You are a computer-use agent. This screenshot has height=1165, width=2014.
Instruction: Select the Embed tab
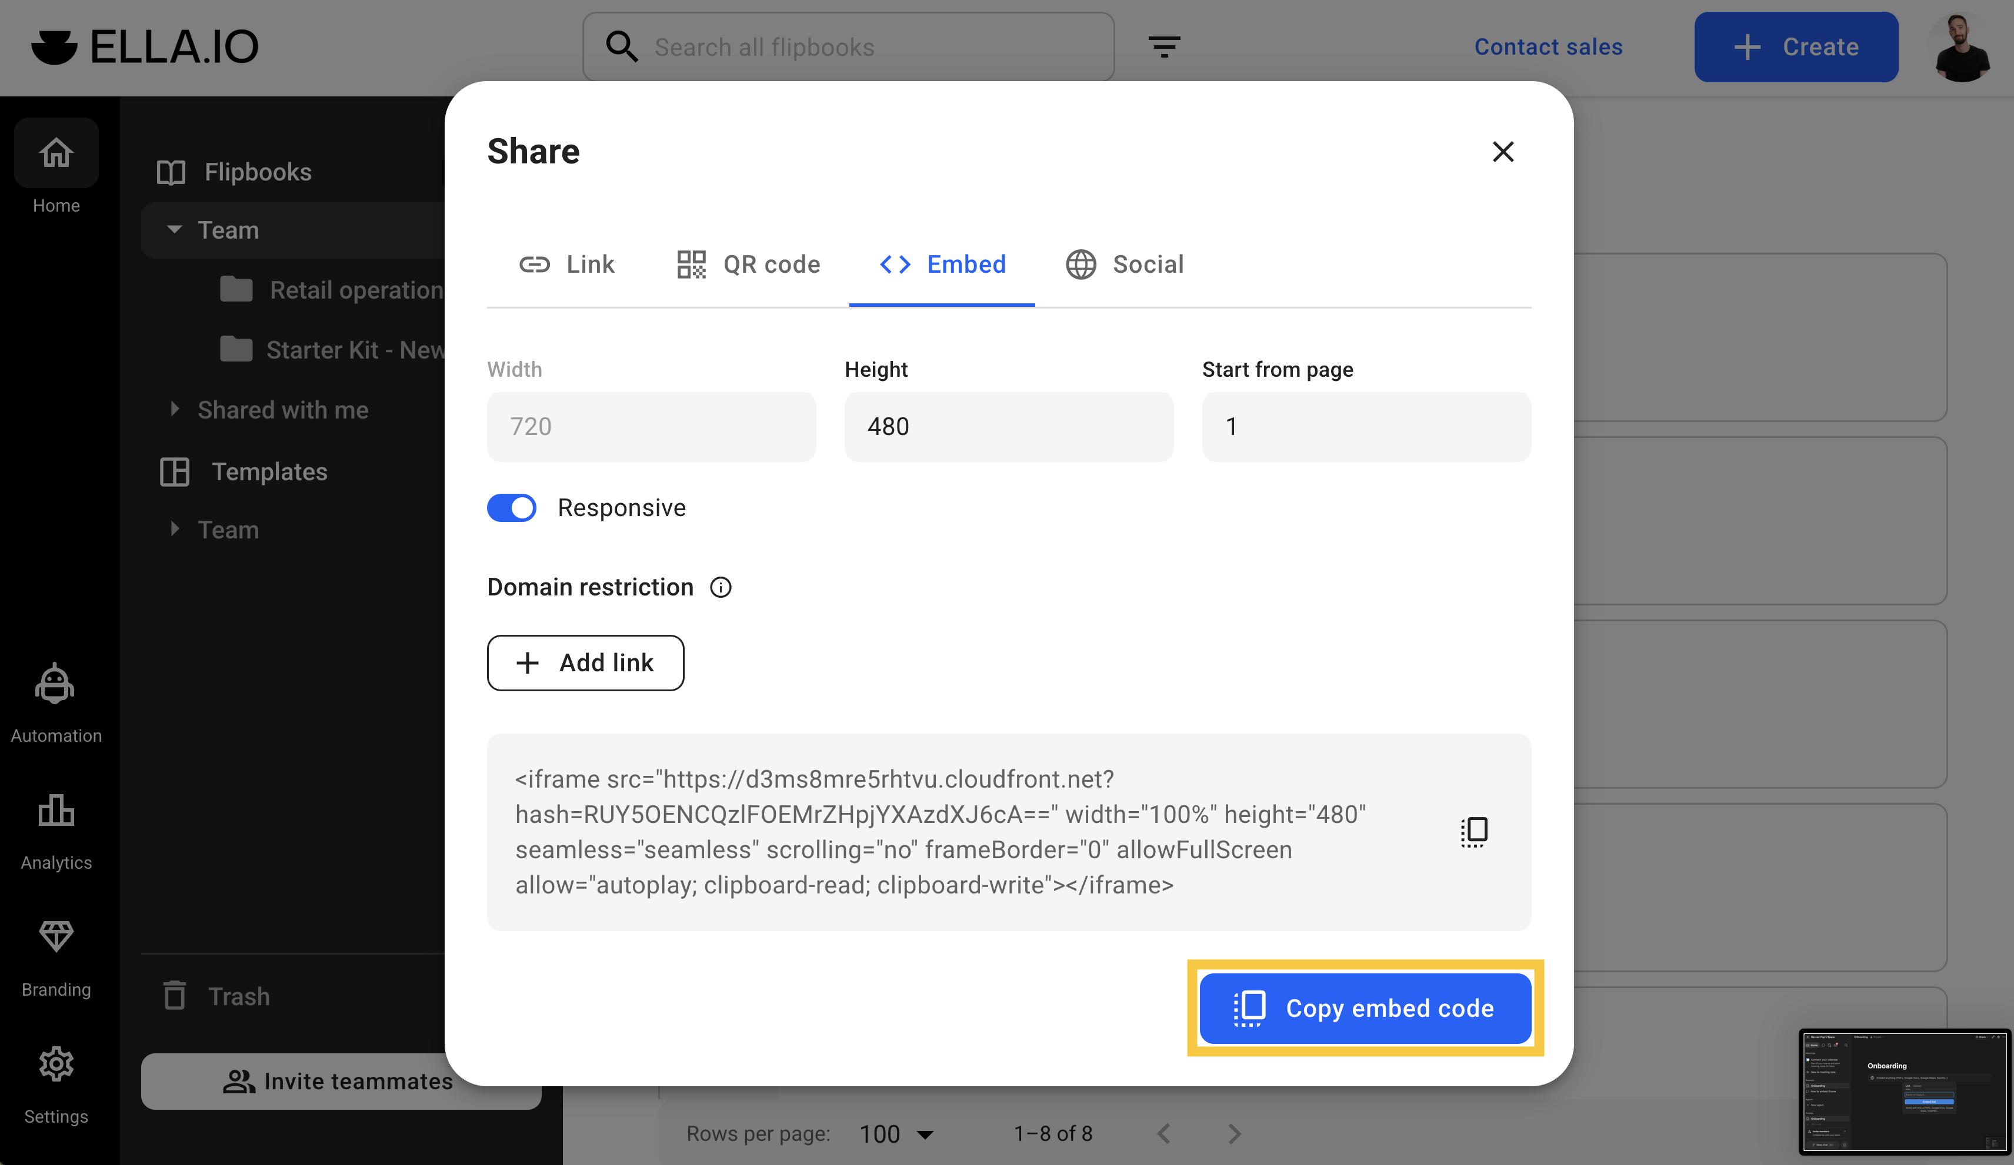942,265
